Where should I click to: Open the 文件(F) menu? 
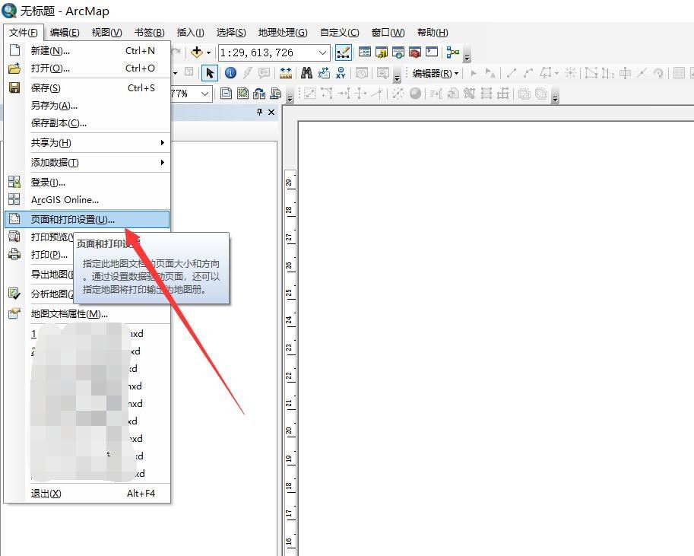(24, 33)
